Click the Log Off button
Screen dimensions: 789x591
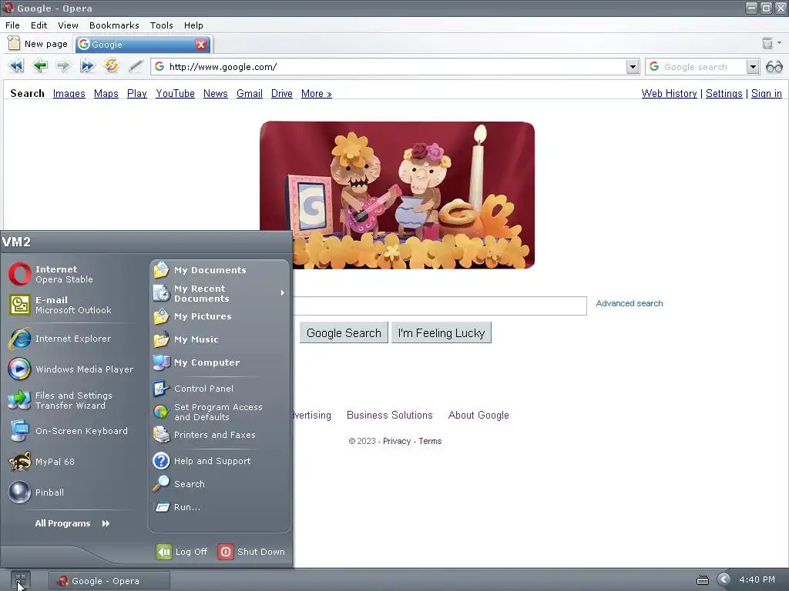pos(182,552)
